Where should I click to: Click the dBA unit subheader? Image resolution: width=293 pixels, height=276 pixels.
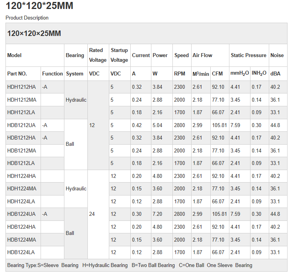[x=275, y=73]
